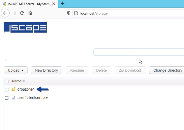Click the Change Directory button
This screenshot has width=184, height=130.
pyautogui.click(x=167, y=70)
